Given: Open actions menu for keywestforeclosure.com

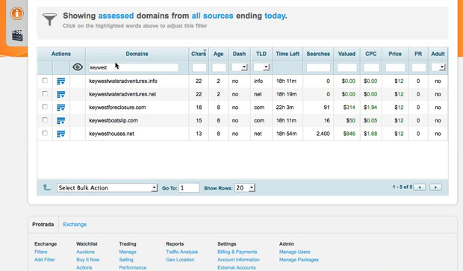Looking at the screenshot, I should coord(60,108).
